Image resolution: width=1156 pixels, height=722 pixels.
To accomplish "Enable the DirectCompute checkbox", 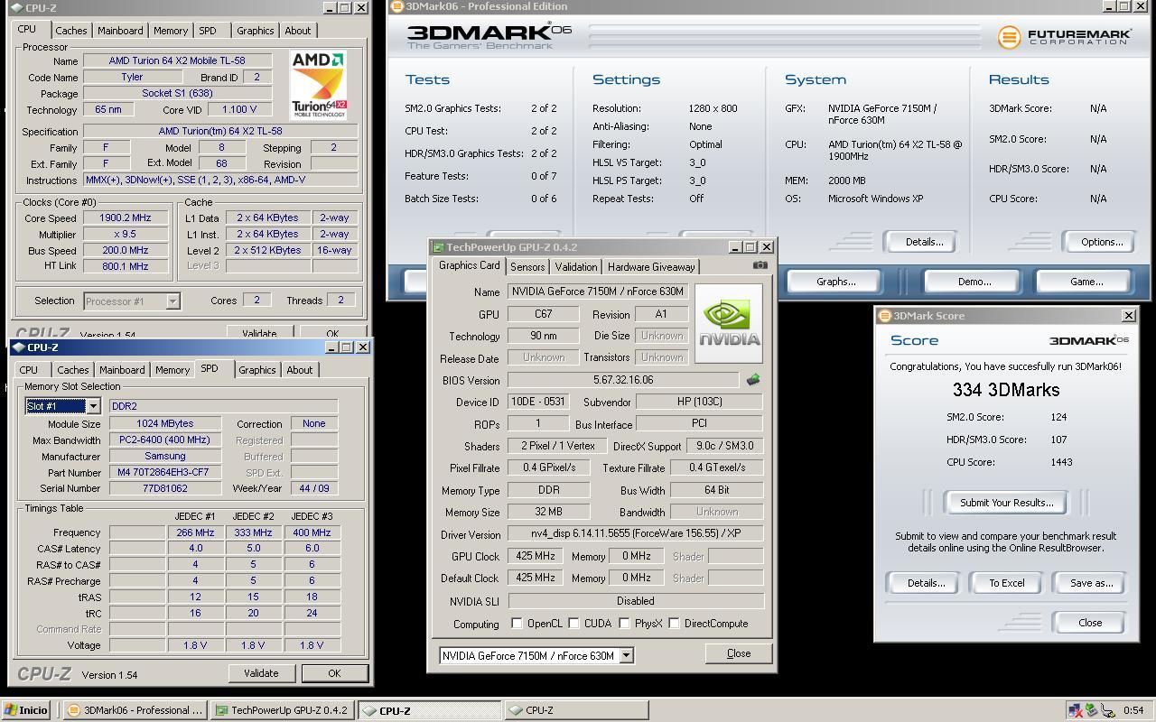I will (x=674, y=624).
